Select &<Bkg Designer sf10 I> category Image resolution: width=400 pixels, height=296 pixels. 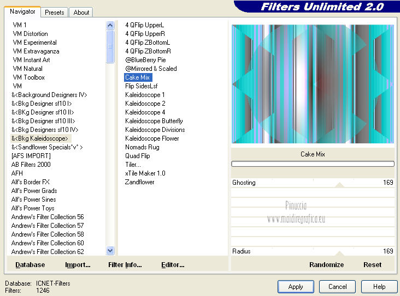[x=42, y=104]
